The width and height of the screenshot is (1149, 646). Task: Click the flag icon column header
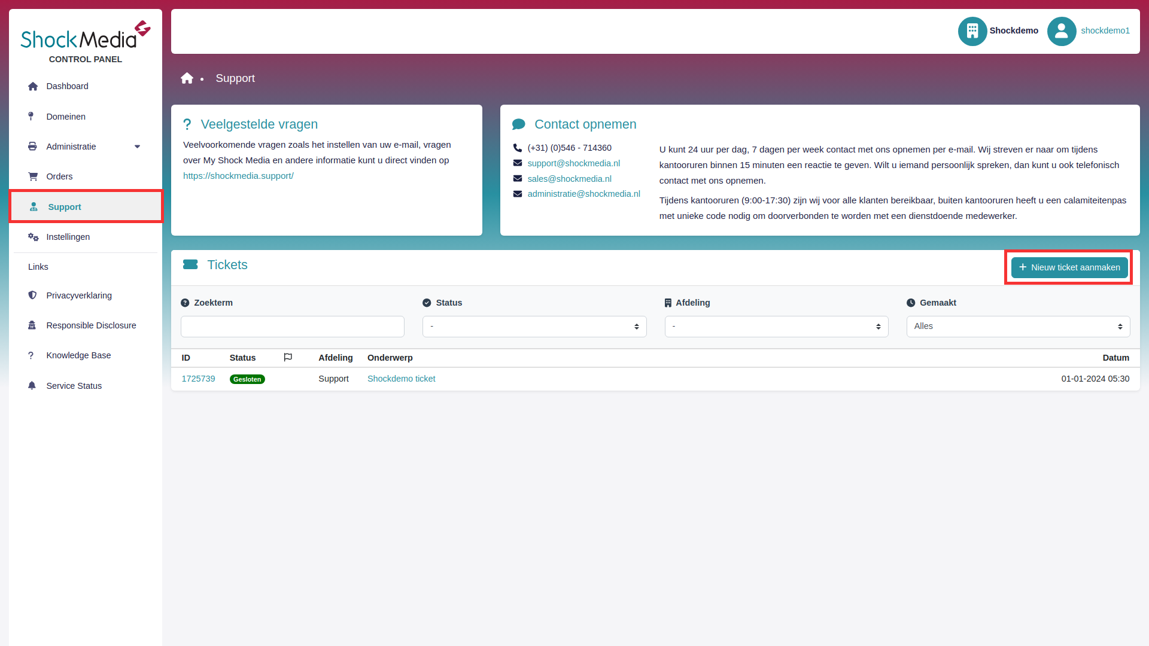(288, 357)
